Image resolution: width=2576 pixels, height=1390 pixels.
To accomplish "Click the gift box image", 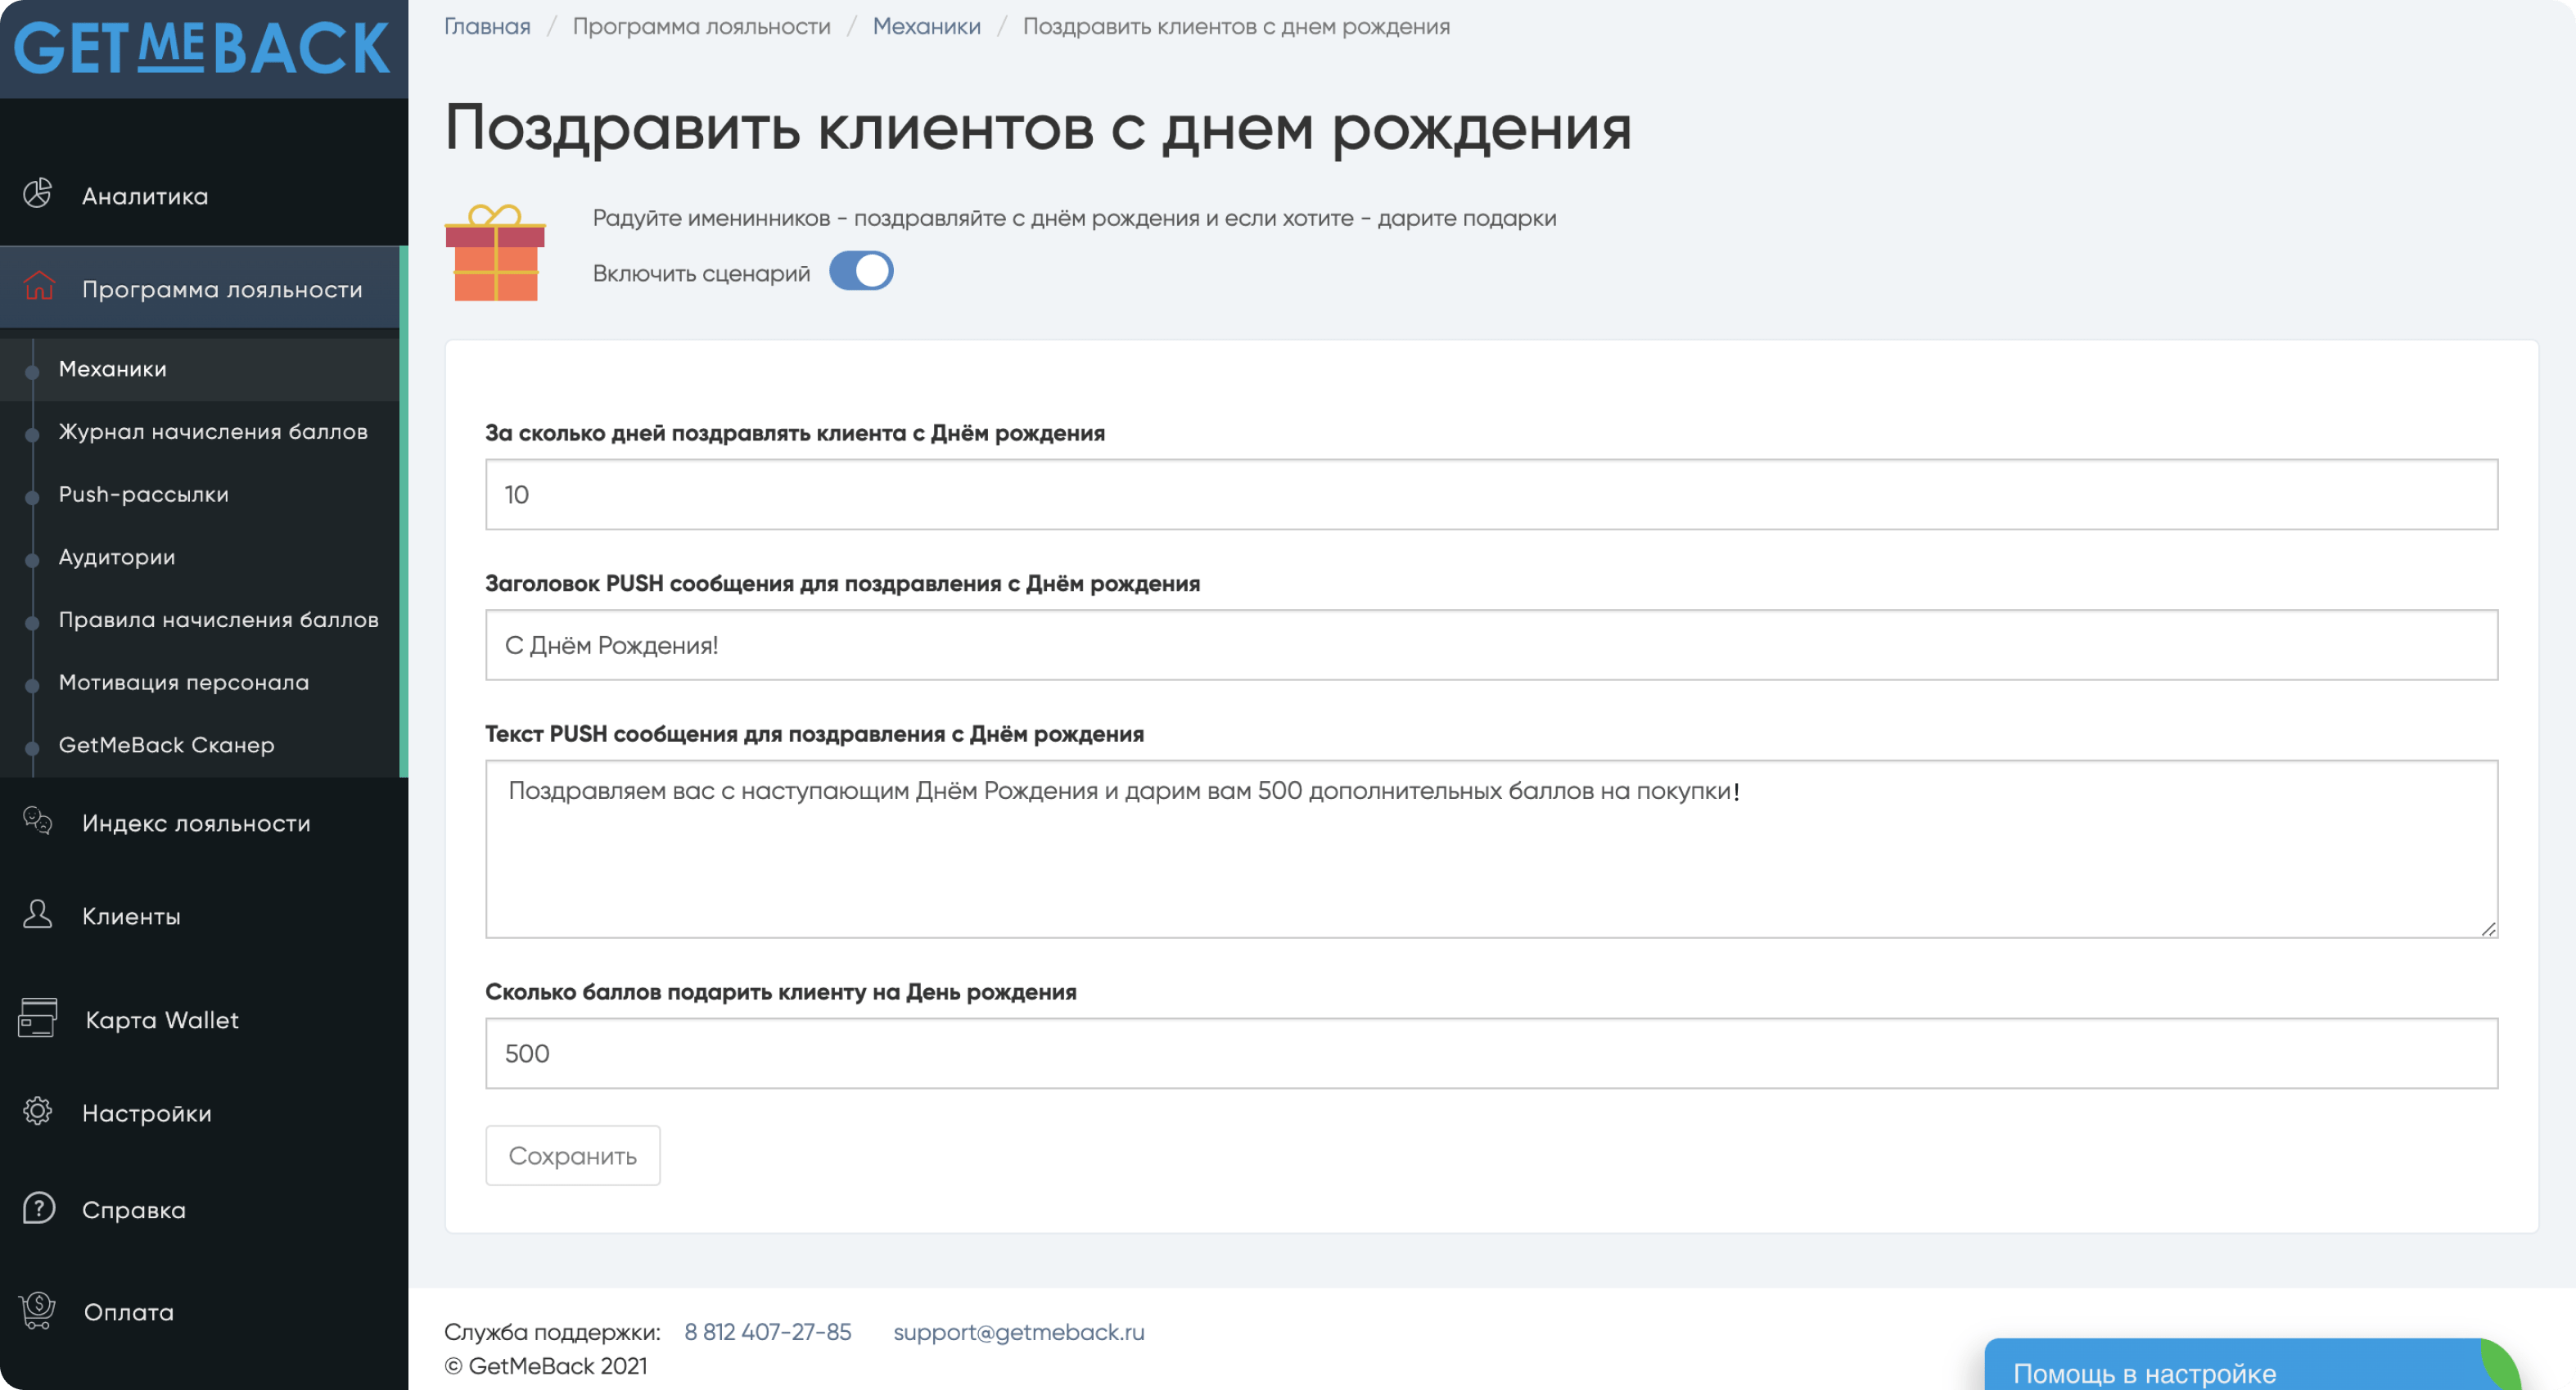I will [x=495, y=253].
